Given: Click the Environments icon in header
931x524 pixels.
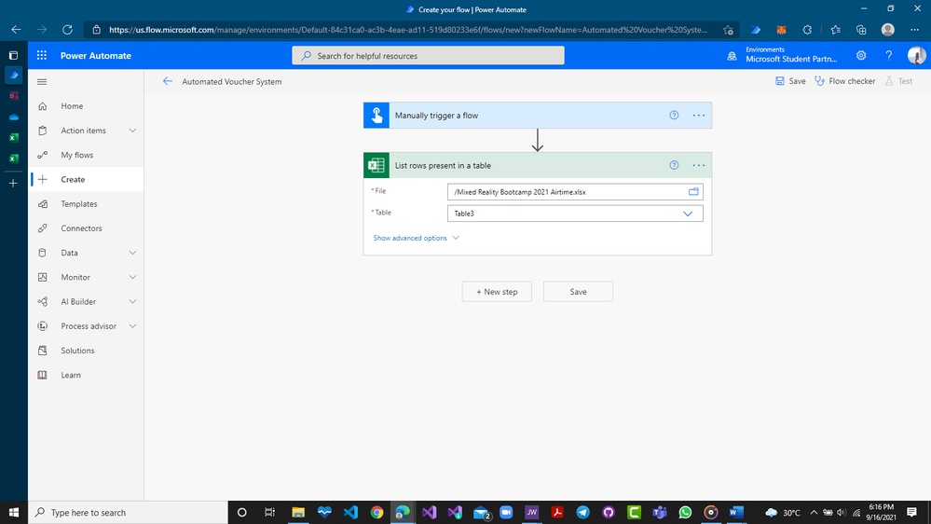Looking at the screenshot, I should [x=732, y=56].
